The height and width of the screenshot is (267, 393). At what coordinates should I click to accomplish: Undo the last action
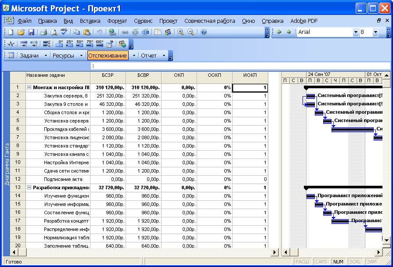click(x=99, y=32)
